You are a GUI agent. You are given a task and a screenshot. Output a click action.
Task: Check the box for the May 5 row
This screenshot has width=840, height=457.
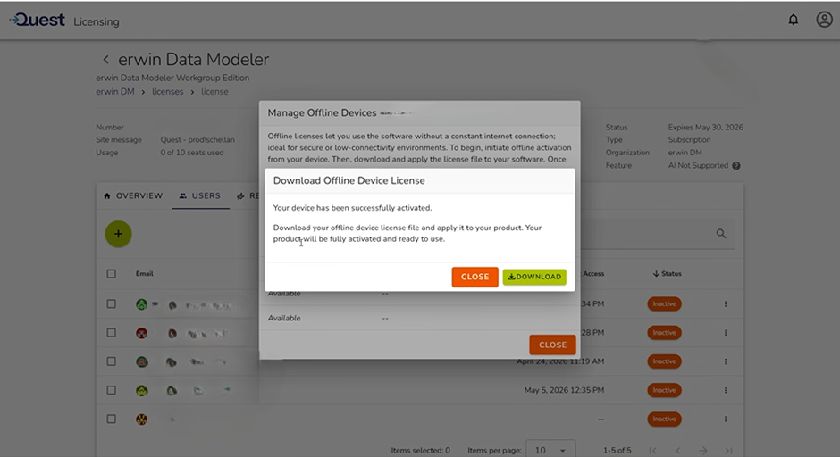click(x=111, y=391)
